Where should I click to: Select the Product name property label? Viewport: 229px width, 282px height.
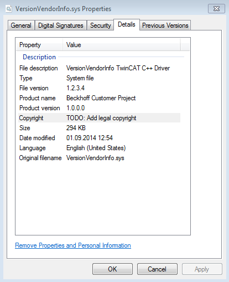(x=38, y=98)
